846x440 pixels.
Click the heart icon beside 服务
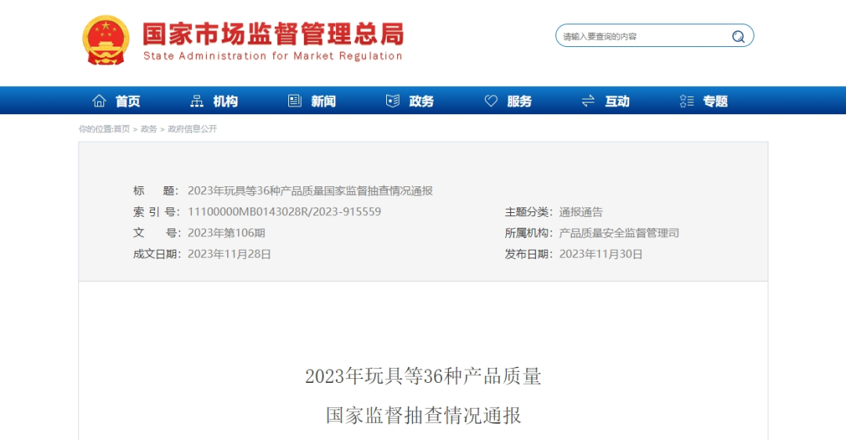tap(491, 101)
